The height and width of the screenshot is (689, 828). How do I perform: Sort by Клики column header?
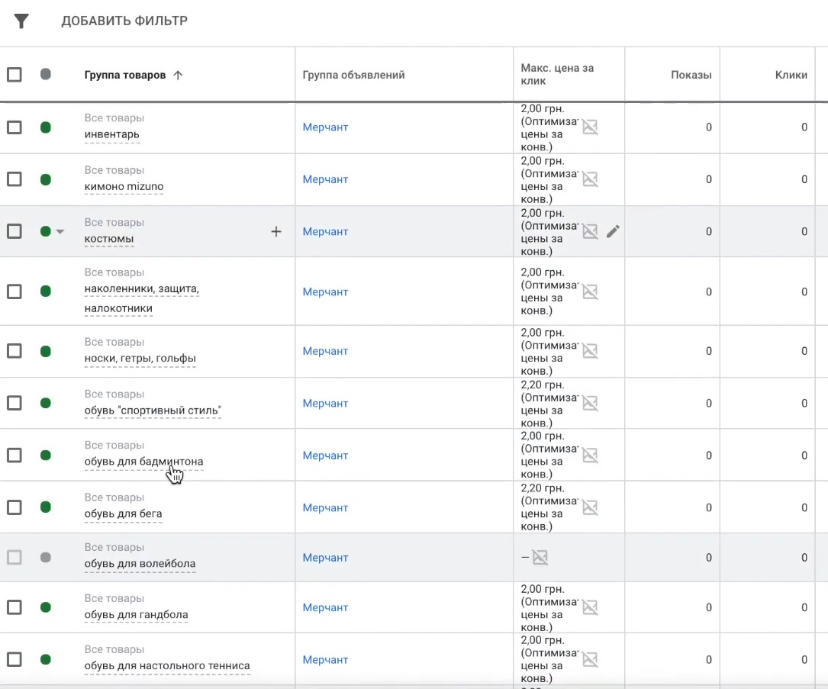point(791,75)
